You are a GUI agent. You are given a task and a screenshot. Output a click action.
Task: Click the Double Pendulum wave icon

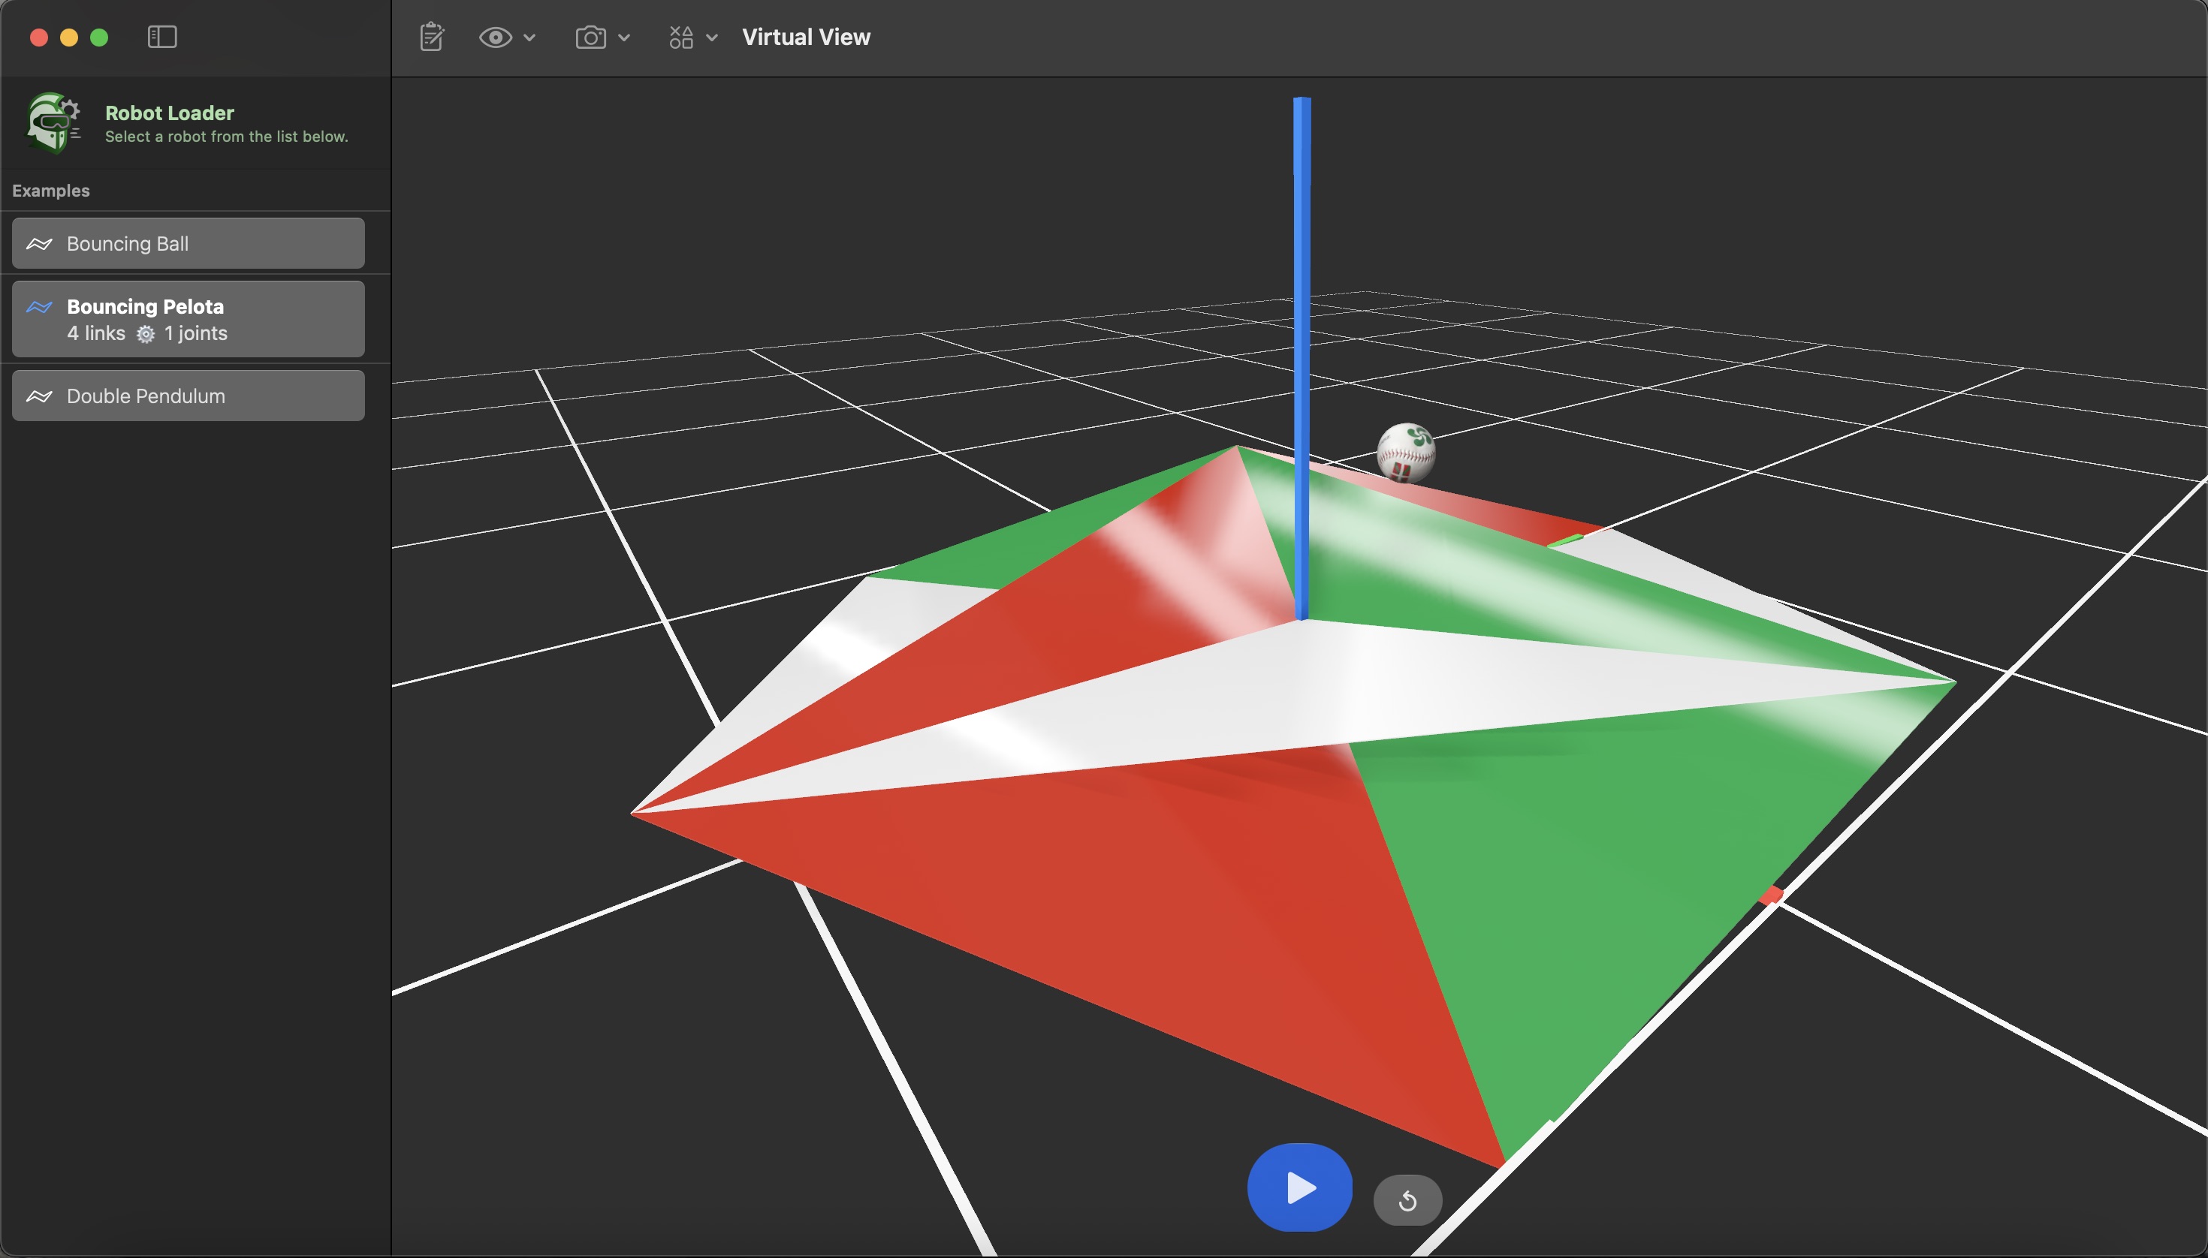[x=39, y=396]
